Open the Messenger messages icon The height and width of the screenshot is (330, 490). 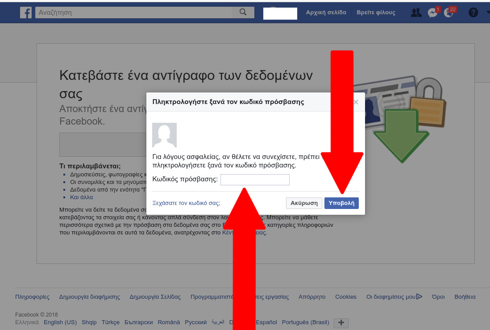click(x=432, y=13)
